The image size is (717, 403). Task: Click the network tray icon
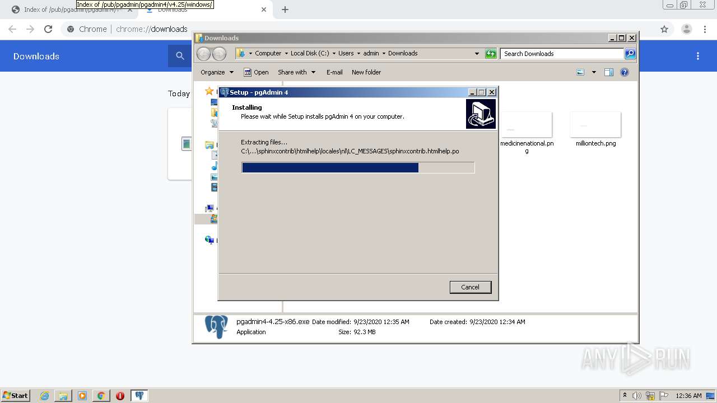tap(650, 396)
